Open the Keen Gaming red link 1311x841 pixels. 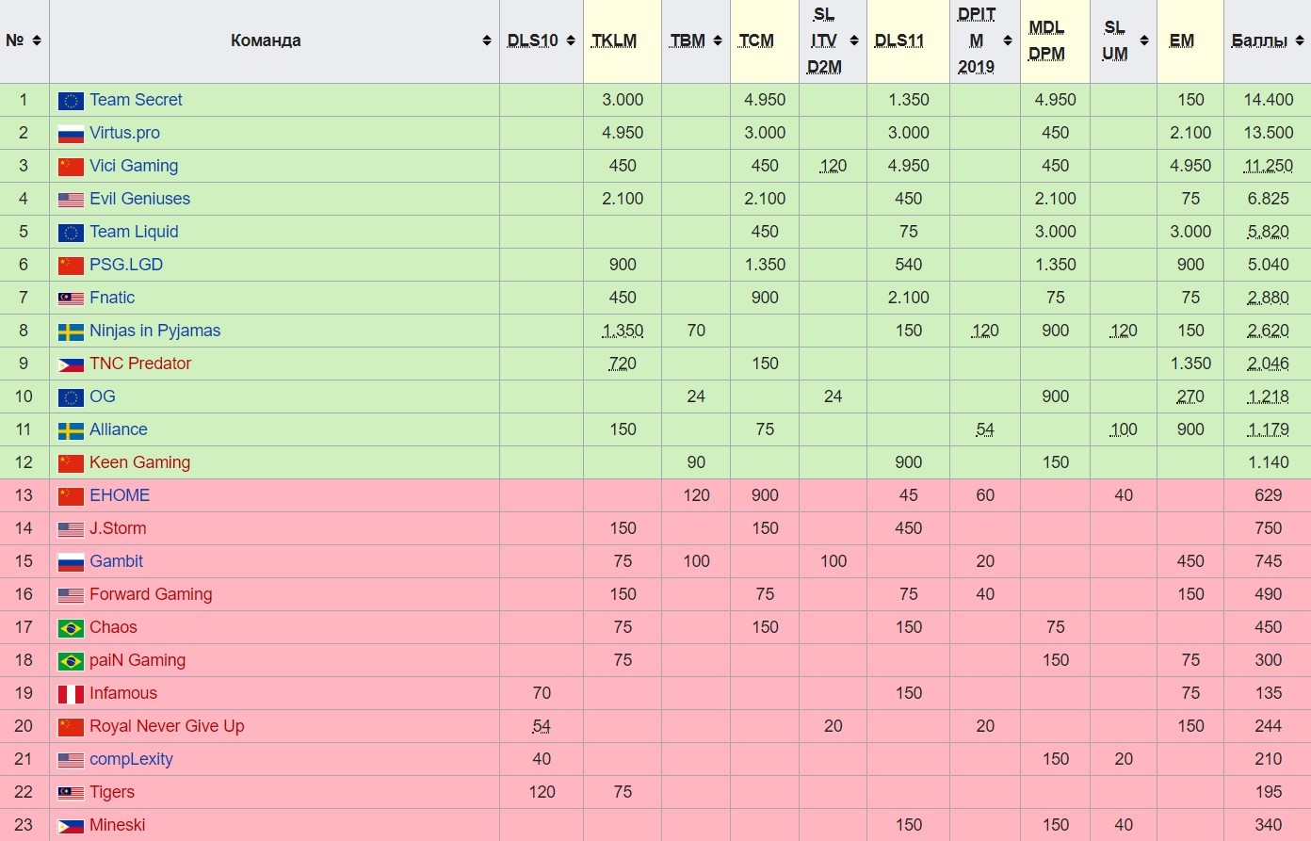tap(139, 462)
